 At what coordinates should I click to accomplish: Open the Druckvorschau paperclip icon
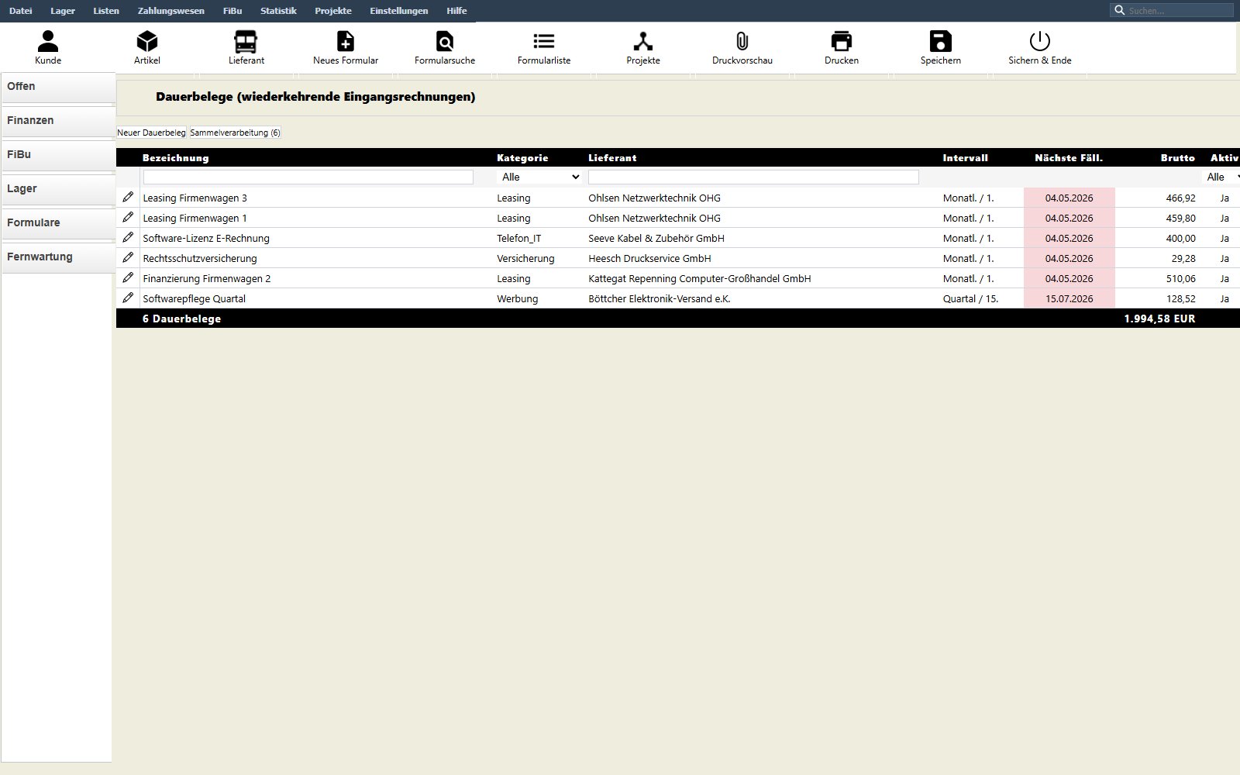[742, 41]
